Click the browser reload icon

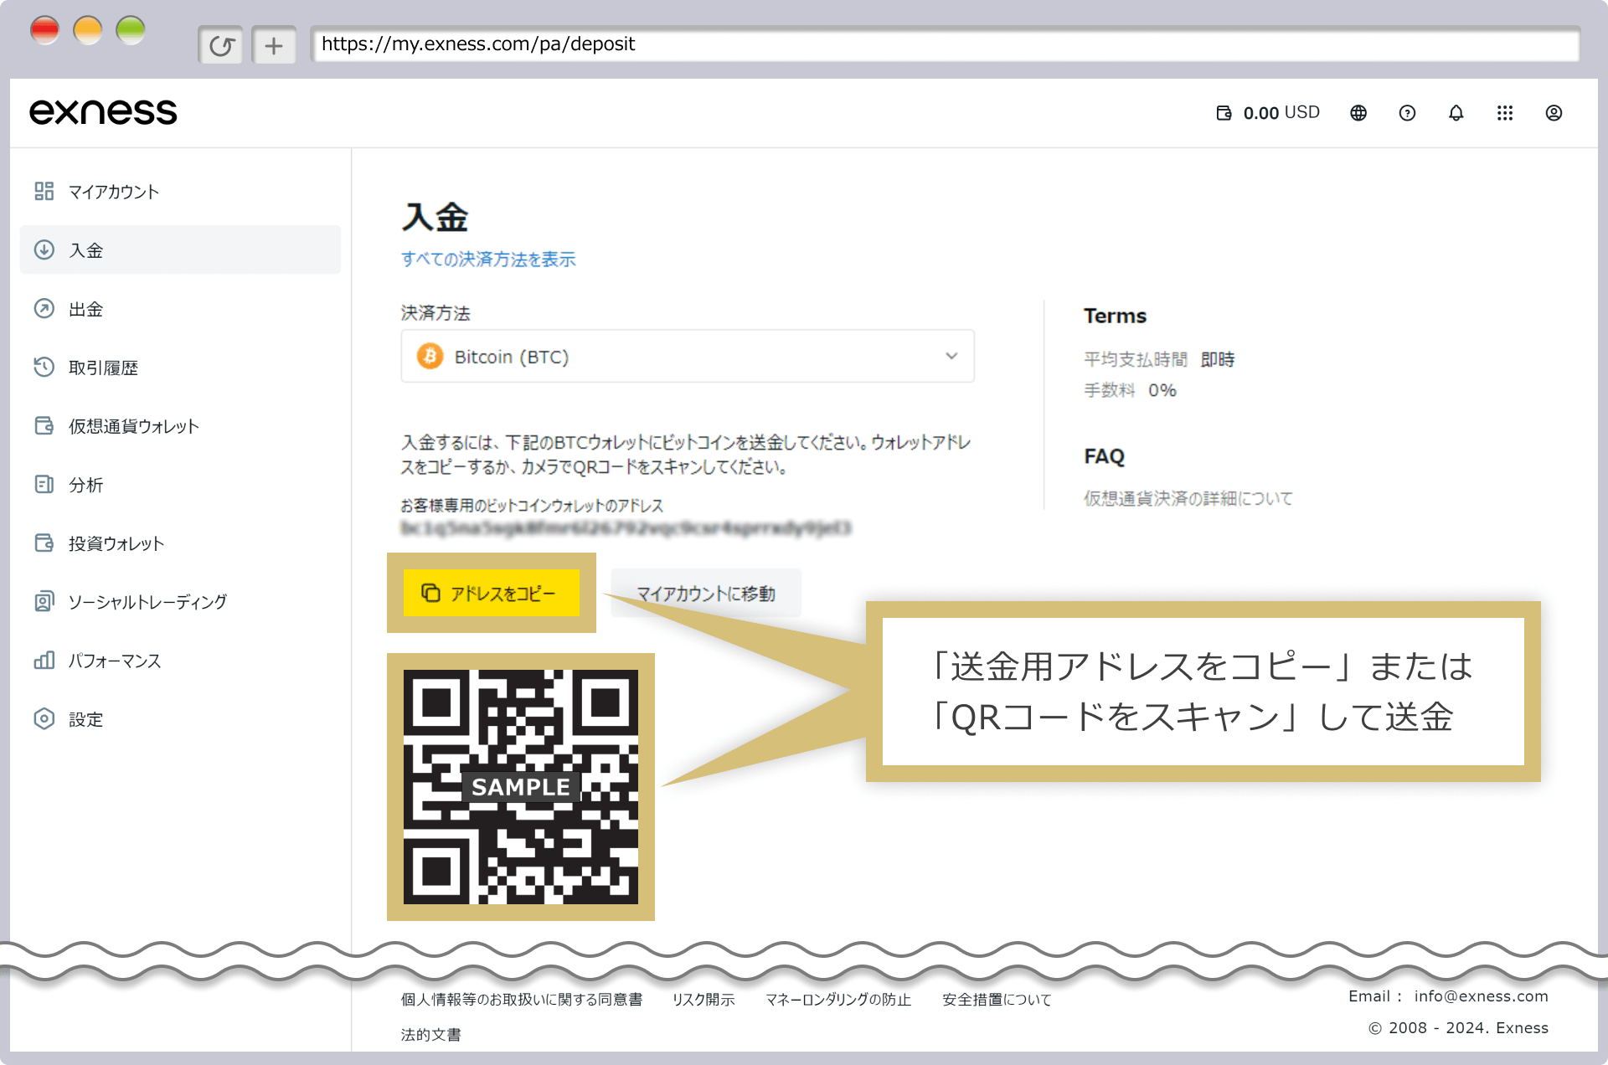pos(221,45)
